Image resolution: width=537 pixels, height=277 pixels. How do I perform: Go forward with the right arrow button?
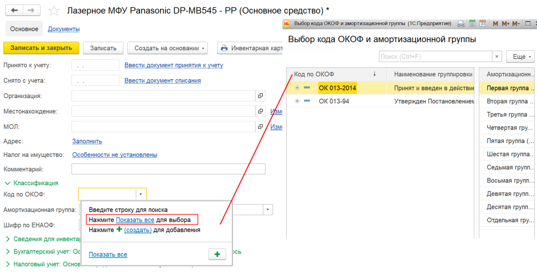pyautogui.click(x=31, y=10)
